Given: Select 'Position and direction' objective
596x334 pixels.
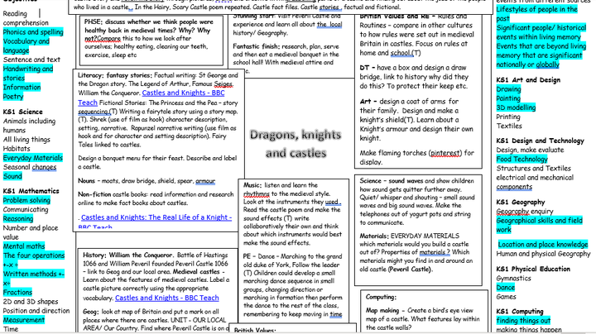Looking at the screenshot, I should [x=36, y=311].
